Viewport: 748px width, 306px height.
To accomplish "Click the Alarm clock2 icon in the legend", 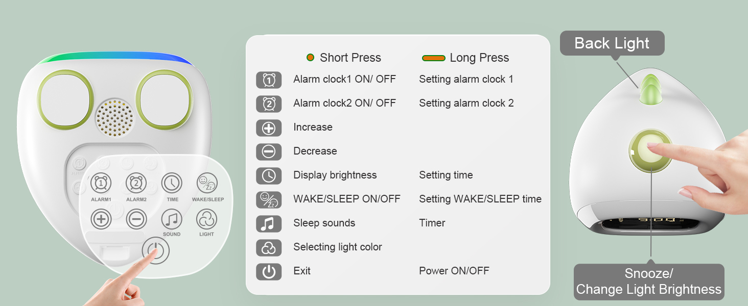I will point(269,104).
